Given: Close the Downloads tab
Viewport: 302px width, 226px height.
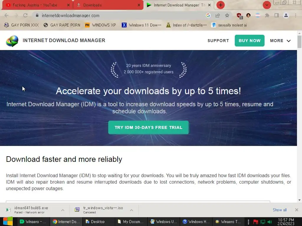Looking at the screenshot, I should click(139, 5).
